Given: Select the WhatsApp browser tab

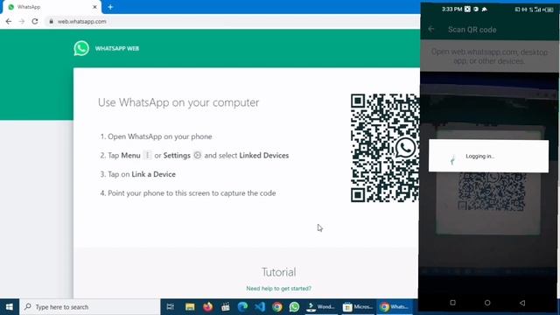Looking at the screenshot, I should click(52, 7).
